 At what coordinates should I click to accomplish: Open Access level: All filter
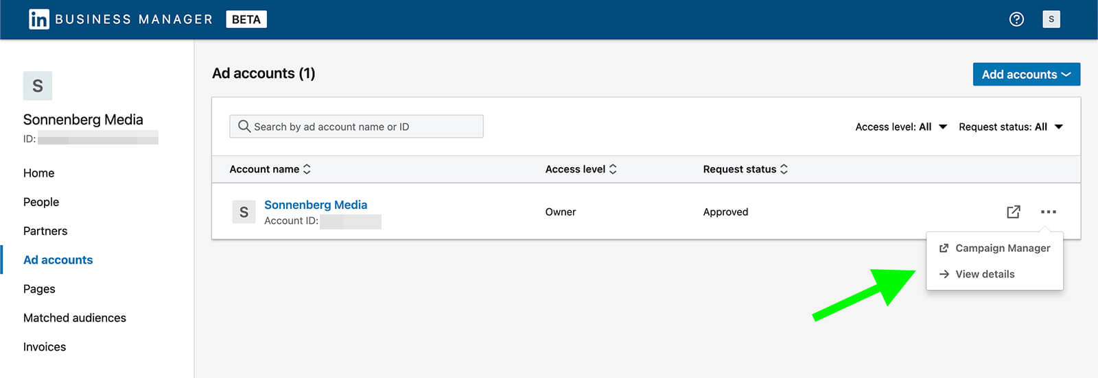click(901, 127)
